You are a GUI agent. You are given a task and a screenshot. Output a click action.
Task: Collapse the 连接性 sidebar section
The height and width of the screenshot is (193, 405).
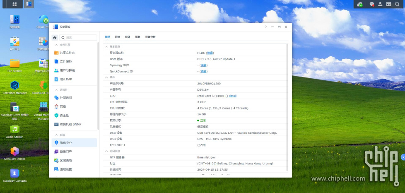[56, 89]
